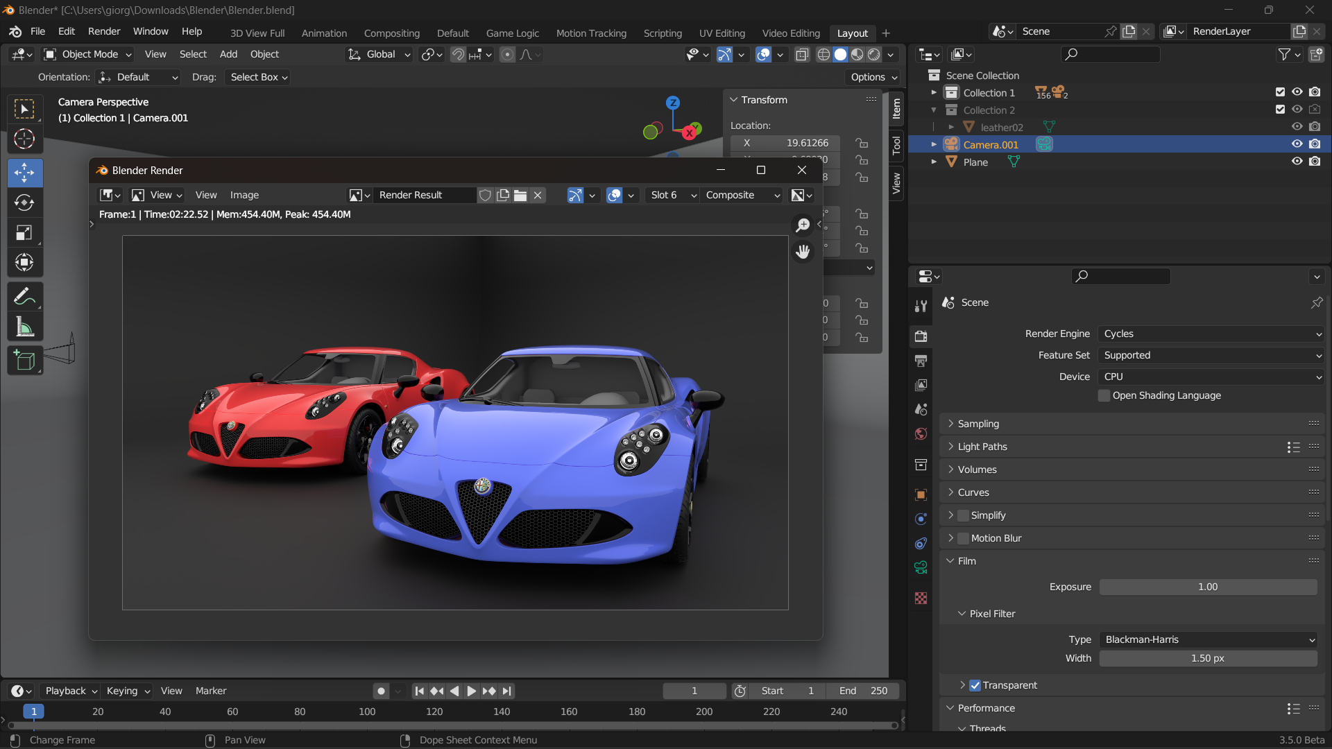Uncheck the Transparent film option
1332x749 pixels.
point(975,685)
